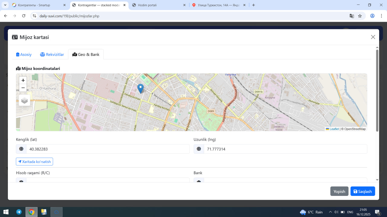Image resolution: width=387 pixels, height=217 pixels.
Task: Switch to the Asosiy tab
Action: (24, 55)
